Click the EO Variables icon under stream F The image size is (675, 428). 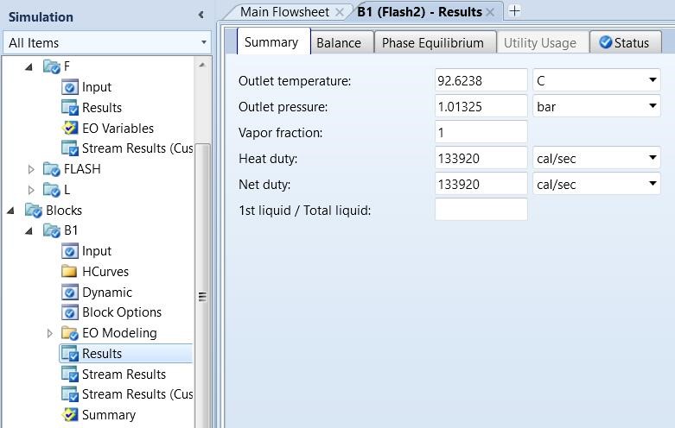click(70, 128)
